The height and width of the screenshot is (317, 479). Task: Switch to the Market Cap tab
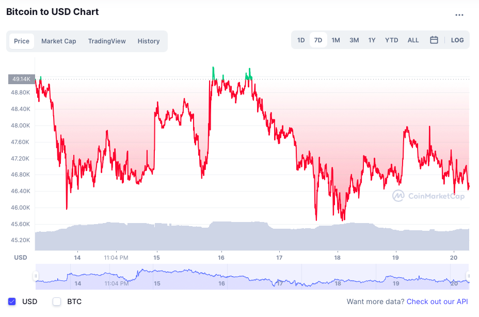point(58,41)
